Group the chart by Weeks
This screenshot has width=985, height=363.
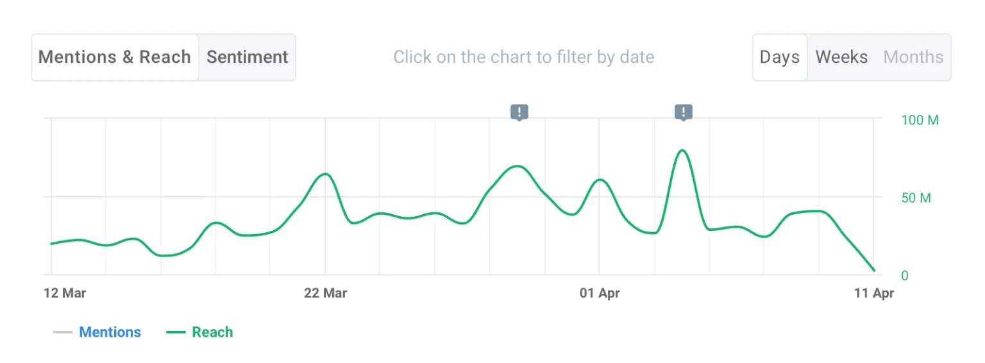(841, 57)
